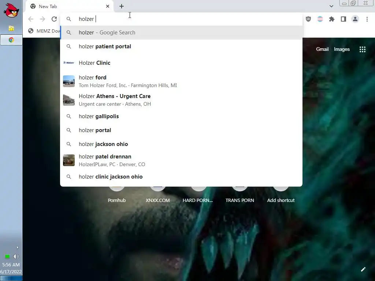
Task: Click the address bar containing 'holzer'
Action: (x=181, y=19)
